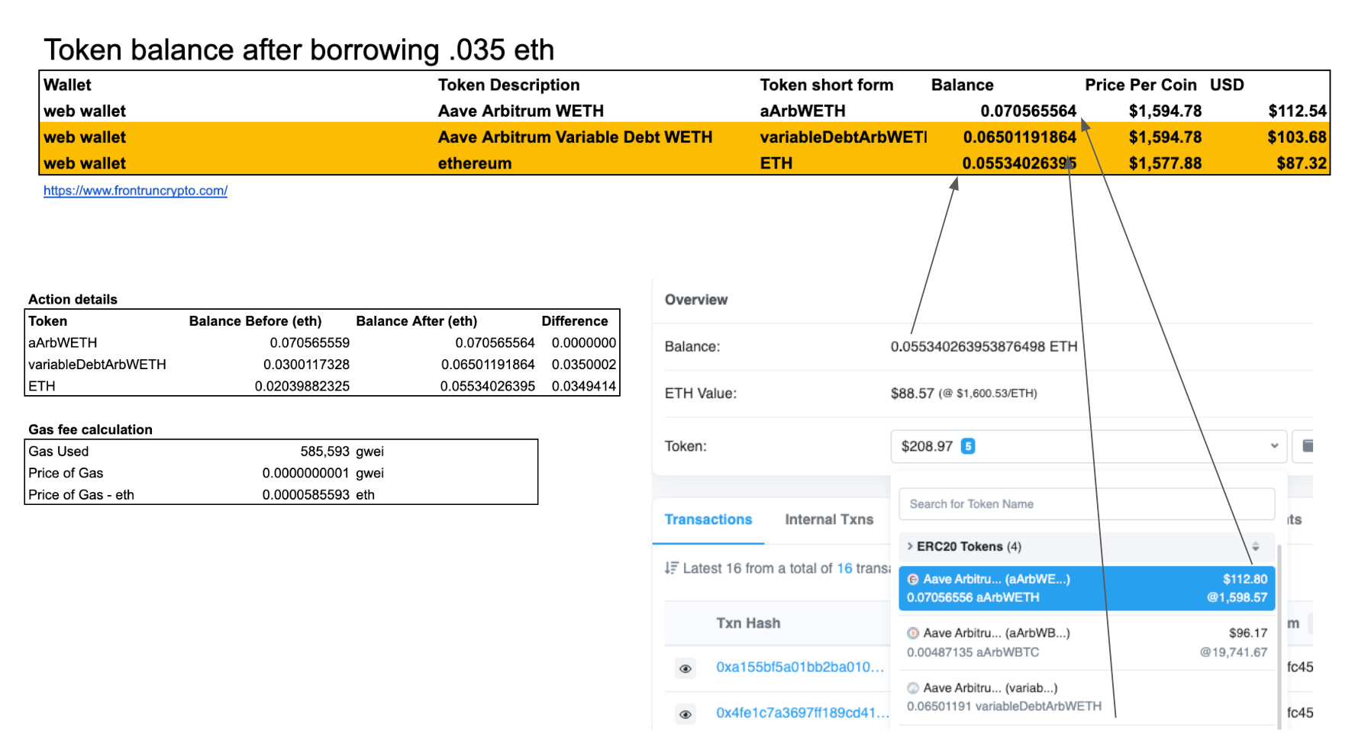This screenshot has width=1355, height=746.
Task: Select the Overview heading
Action: [695, 300]
